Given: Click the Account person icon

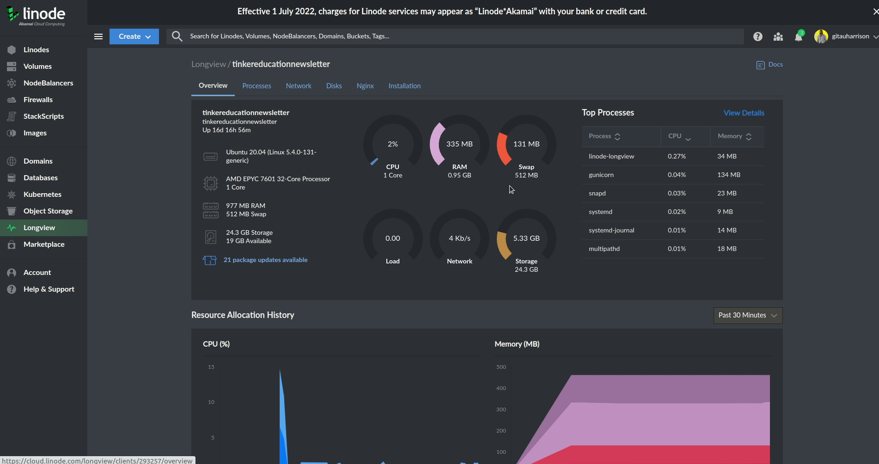Looking at the screenshot, I should point(12,273).
